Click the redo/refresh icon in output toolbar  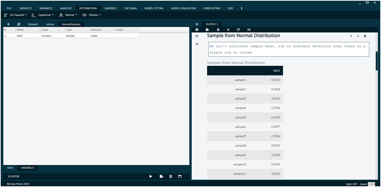coord(239,30)
